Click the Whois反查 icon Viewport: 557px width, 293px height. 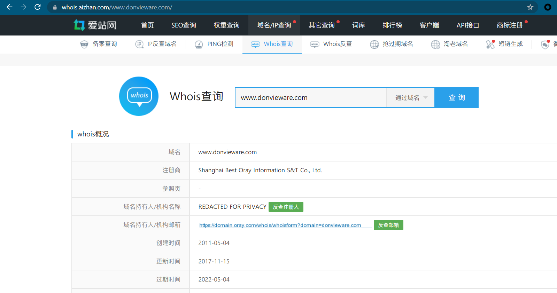(x=315, y=44)
